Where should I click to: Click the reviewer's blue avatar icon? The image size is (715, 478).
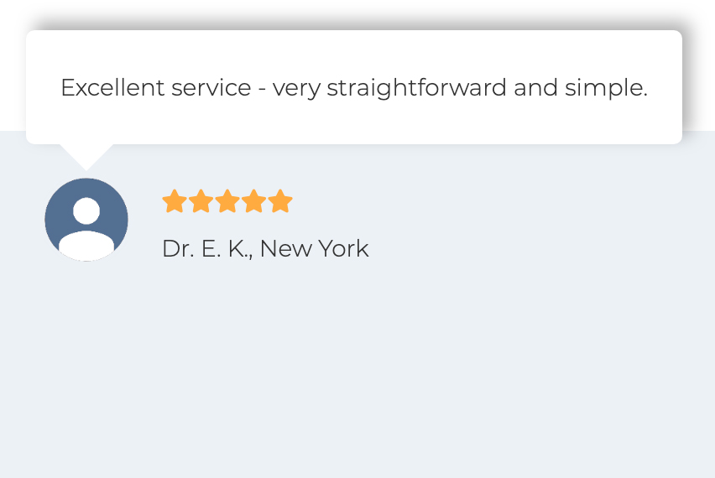click(86, 220)
